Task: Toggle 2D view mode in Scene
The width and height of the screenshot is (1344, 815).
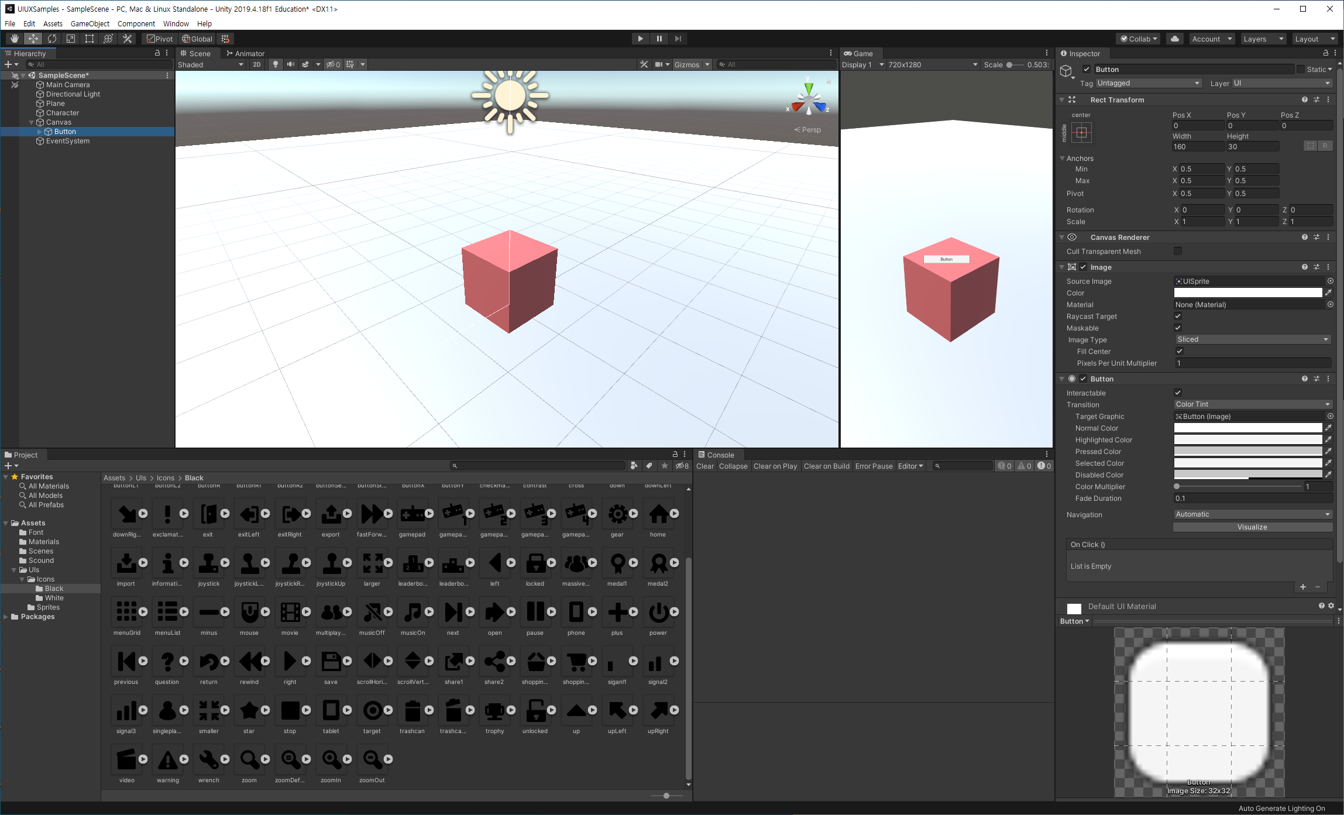Action: pyautogui.click(x=257, y=64)
